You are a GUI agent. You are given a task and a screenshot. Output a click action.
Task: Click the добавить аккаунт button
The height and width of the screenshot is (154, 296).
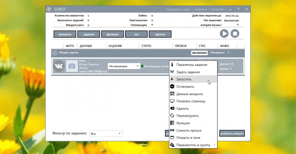[x=232, y=134]
